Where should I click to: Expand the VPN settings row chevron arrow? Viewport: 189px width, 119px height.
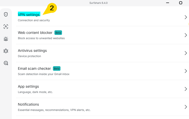click(x=186, y=17)
